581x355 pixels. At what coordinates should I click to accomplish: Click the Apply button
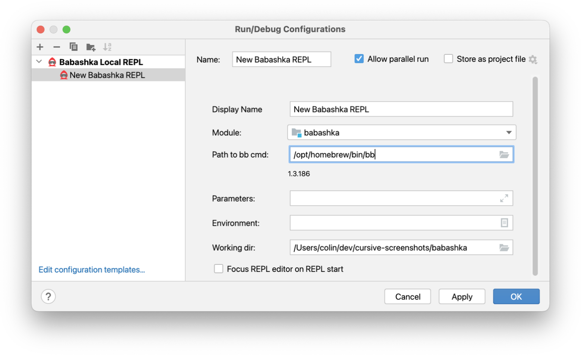[462, 296]
